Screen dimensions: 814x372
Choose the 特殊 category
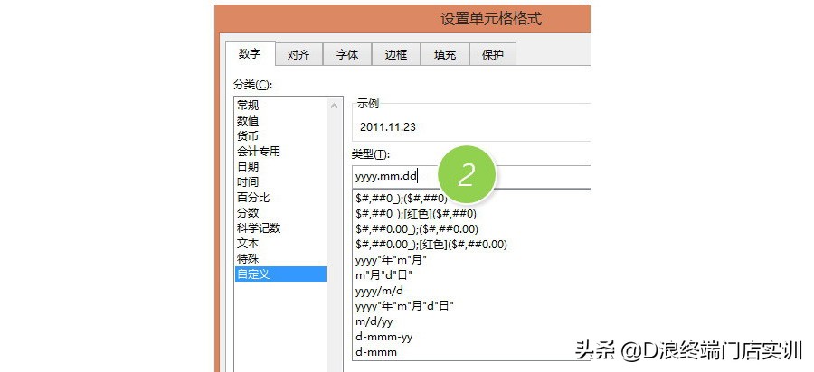click(x=281, y=258)
